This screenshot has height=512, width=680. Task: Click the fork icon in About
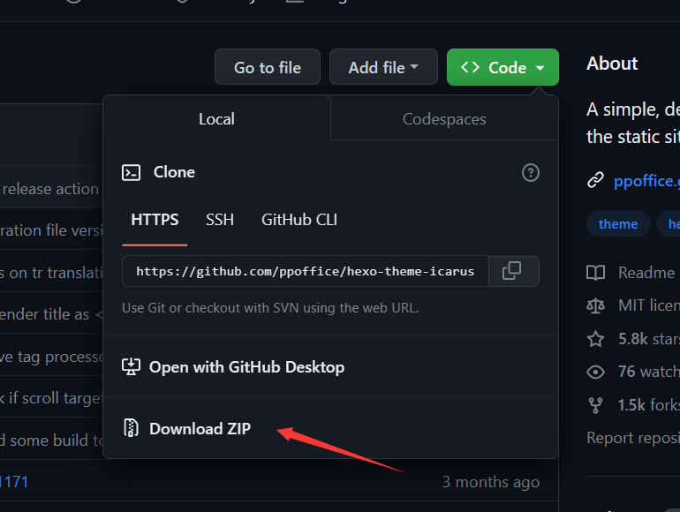click(595, 405)
